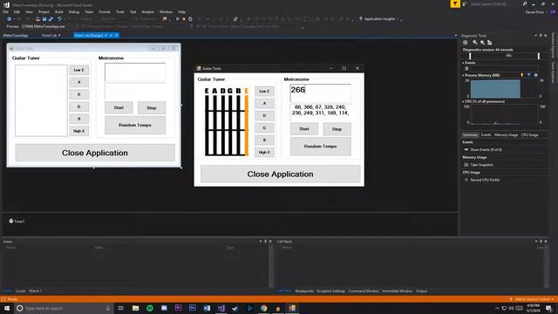Collapse the CPU graph section
This screenshot has height=314, width=558.
click(463, 101)
